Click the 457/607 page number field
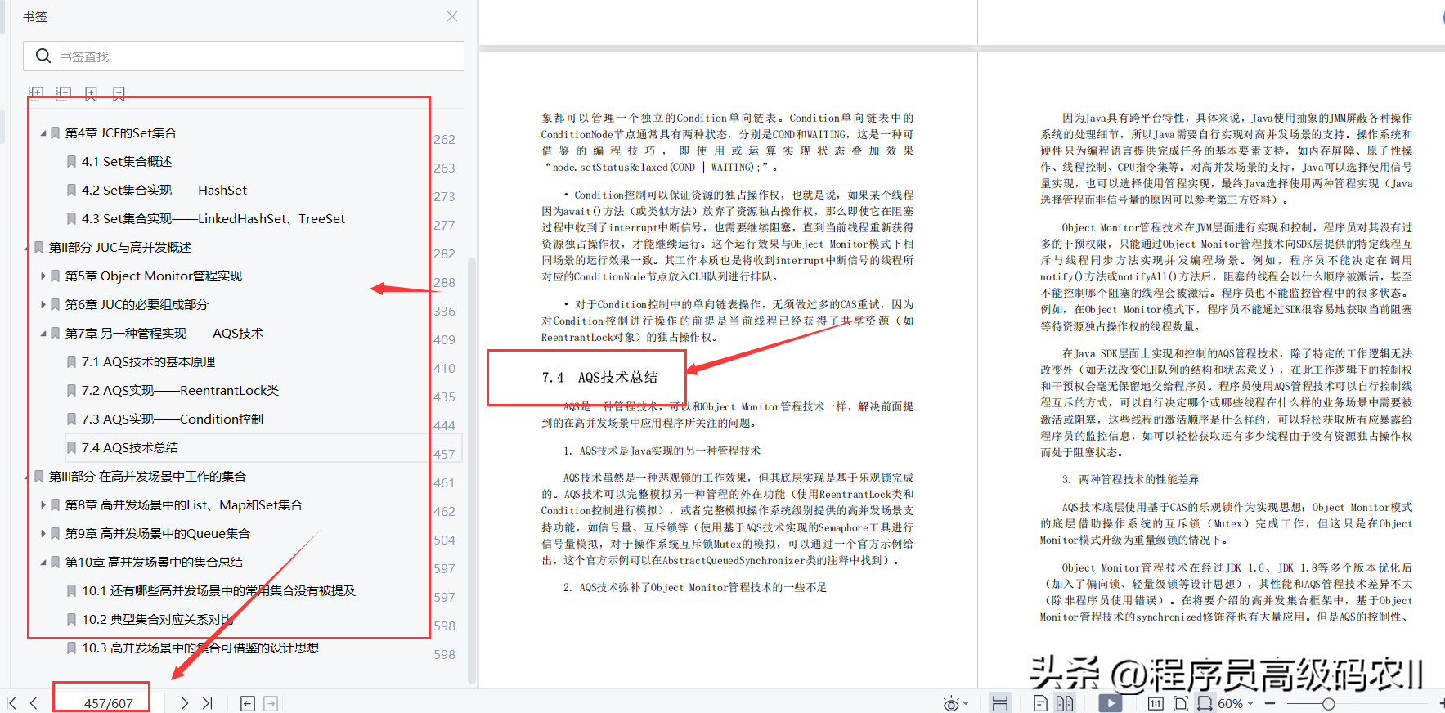Viewport: 1445px width, 713px height. coord(108,703)
